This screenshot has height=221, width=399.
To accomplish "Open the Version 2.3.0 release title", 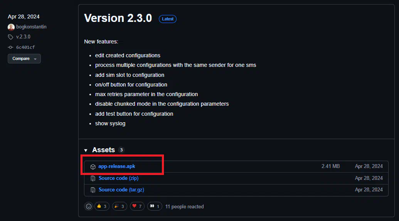I will 118,18.
